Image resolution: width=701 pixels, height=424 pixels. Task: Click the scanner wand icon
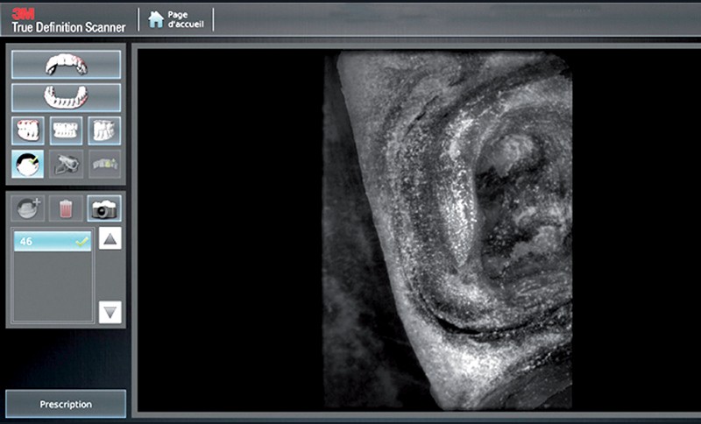[x=66, y=164]
